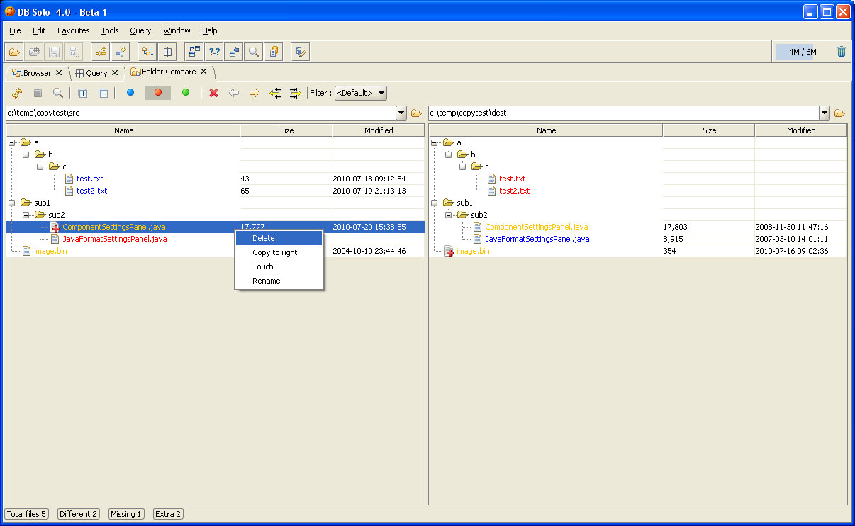Click the yellow right-pointing synchronize icon

coord(295,93)
